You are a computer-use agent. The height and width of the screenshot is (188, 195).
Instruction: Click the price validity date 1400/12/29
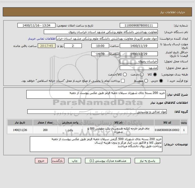(139, 54)
